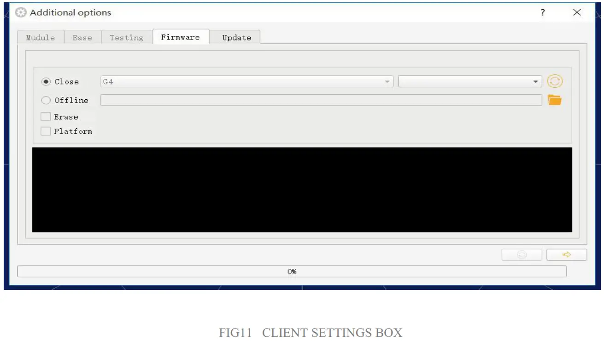The image size is (604, 341).
Task: Click inside the black console output area
Action: (x=302, y=190)
